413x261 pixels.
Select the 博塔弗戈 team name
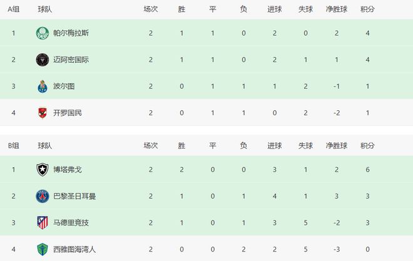point(67,169)
